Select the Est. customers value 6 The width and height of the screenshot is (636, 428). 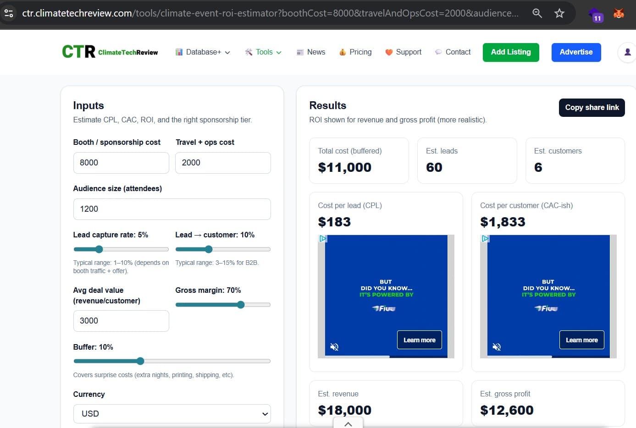point(538,167)
